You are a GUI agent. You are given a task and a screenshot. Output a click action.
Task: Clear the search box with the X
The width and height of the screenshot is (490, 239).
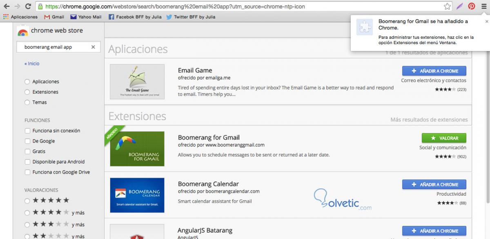93,47
